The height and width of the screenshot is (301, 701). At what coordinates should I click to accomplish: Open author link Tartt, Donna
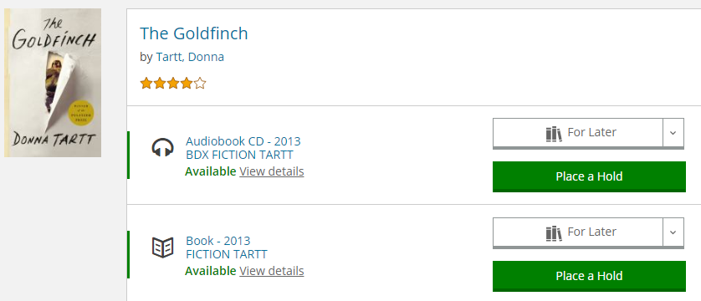click(190, 57)
